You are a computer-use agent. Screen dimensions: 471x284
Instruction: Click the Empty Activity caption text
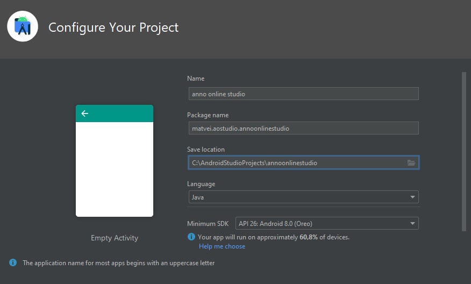pyautogui.click(x=115, y=238)
